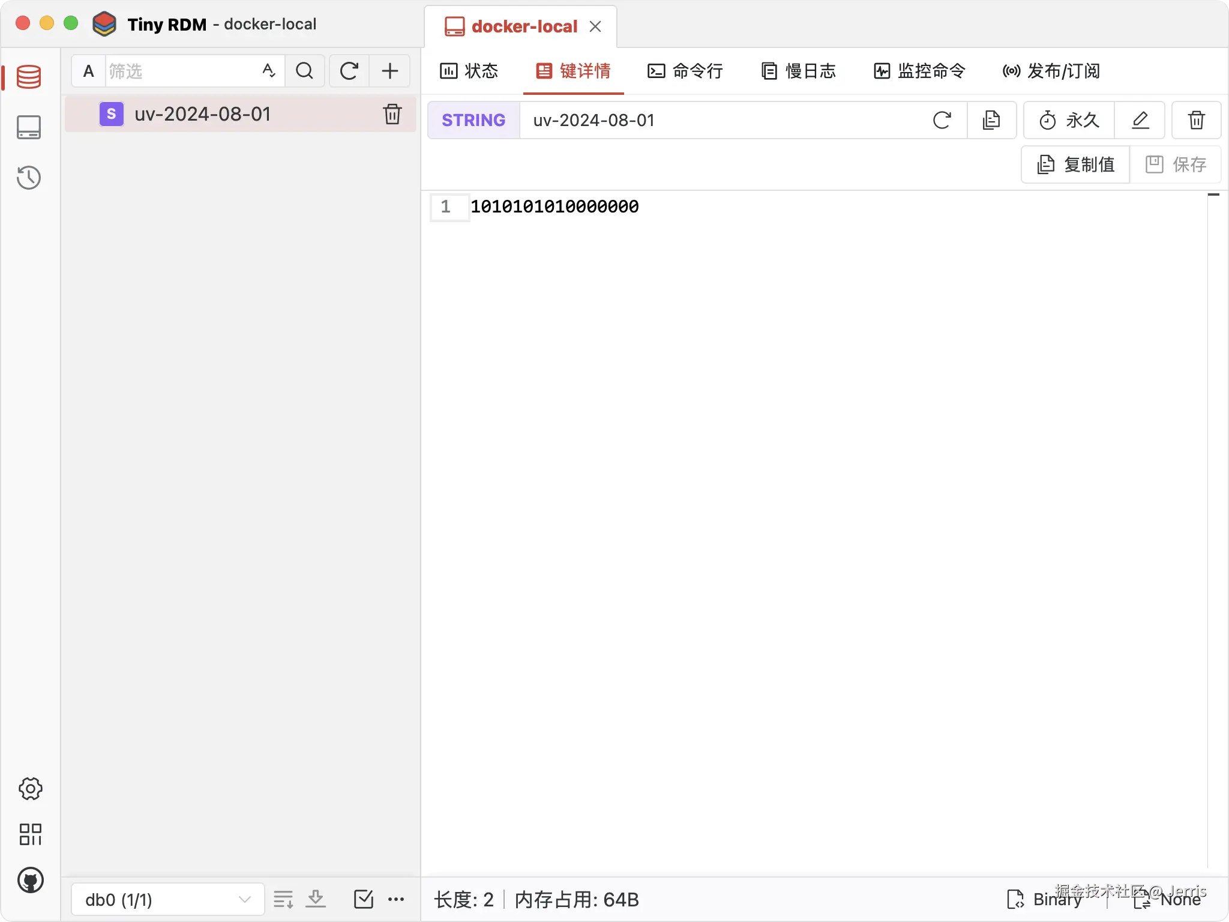The width and height of the screenshot is (1229, 922).
Task: Click the 永久 TTL button
Action: tap(1069, 120)
